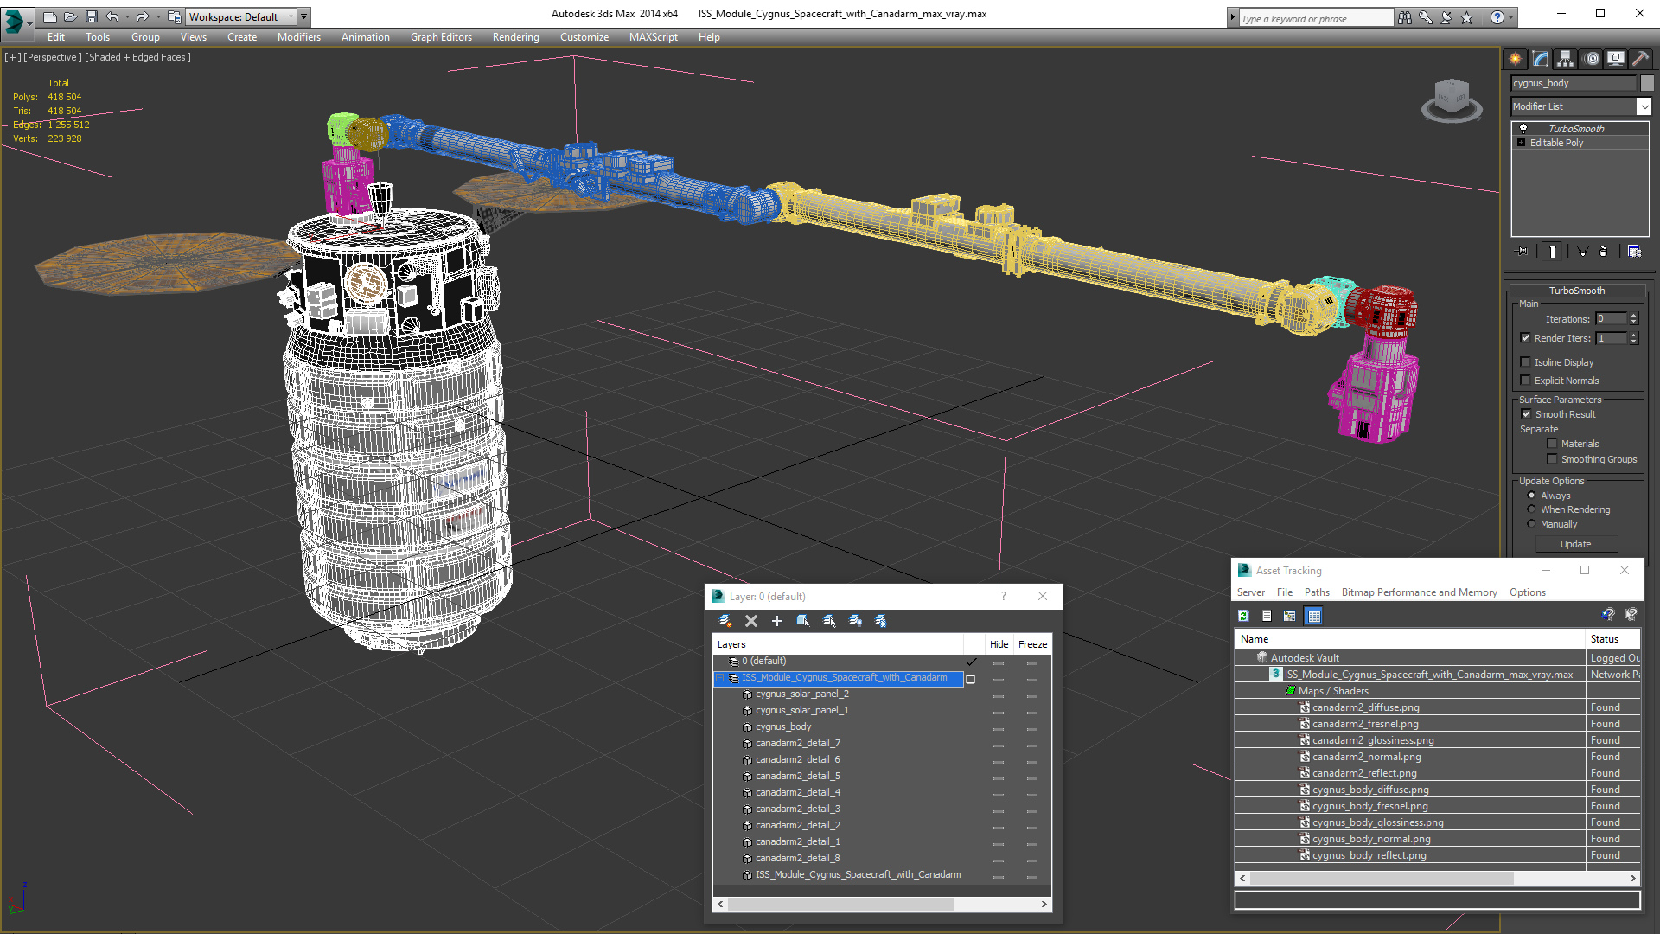Viewport: 1660px width, 934px height.
Task: Click the object color swatch beside cygnus_body
Action: pos(1647,83)
